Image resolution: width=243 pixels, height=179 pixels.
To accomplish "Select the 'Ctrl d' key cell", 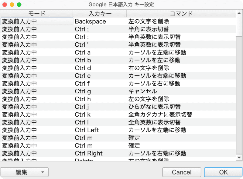I will click(x=100, y=68).
